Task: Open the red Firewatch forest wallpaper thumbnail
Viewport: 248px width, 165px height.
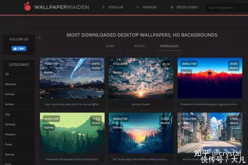Action: click(210, 78)
